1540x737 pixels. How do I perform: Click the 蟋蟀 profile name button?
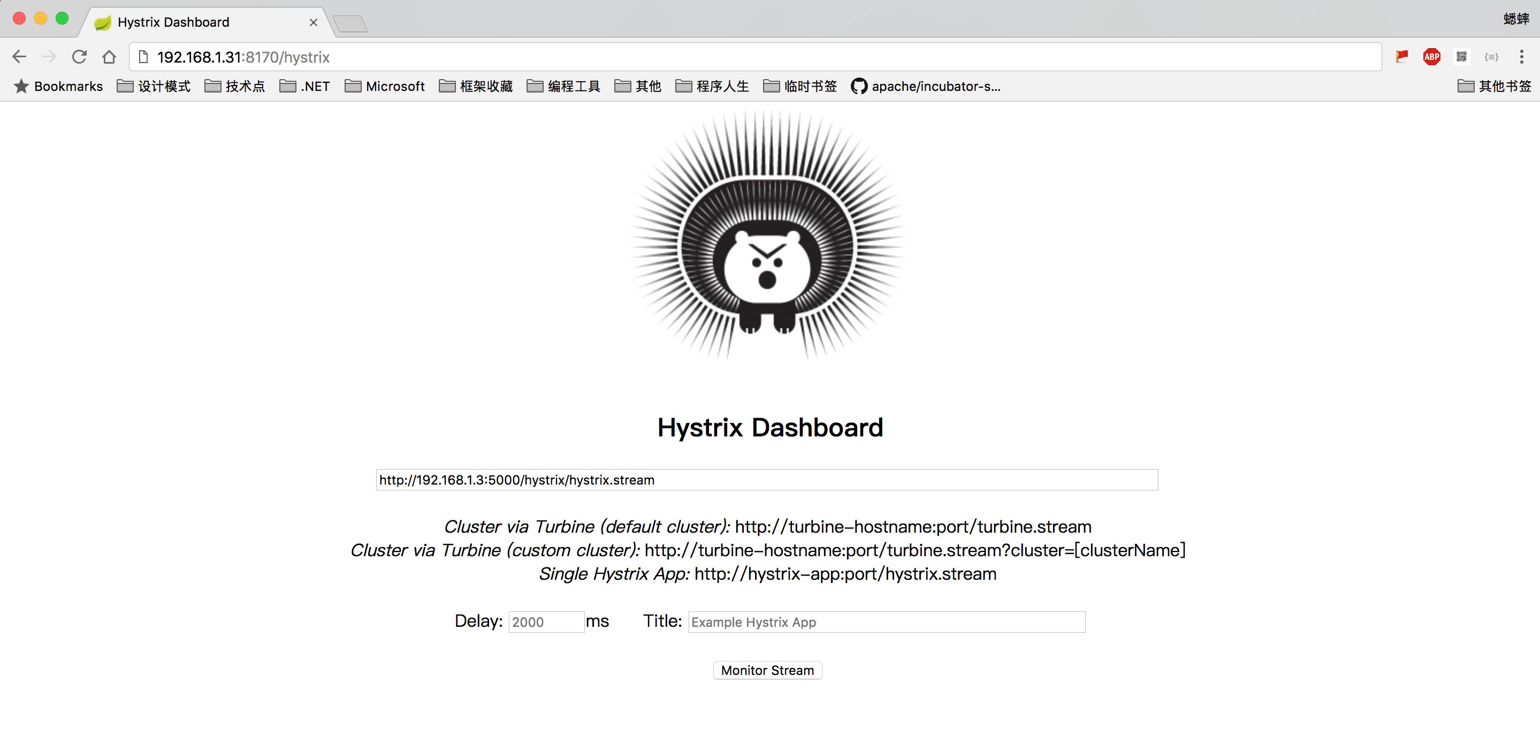pos(1516,19)
